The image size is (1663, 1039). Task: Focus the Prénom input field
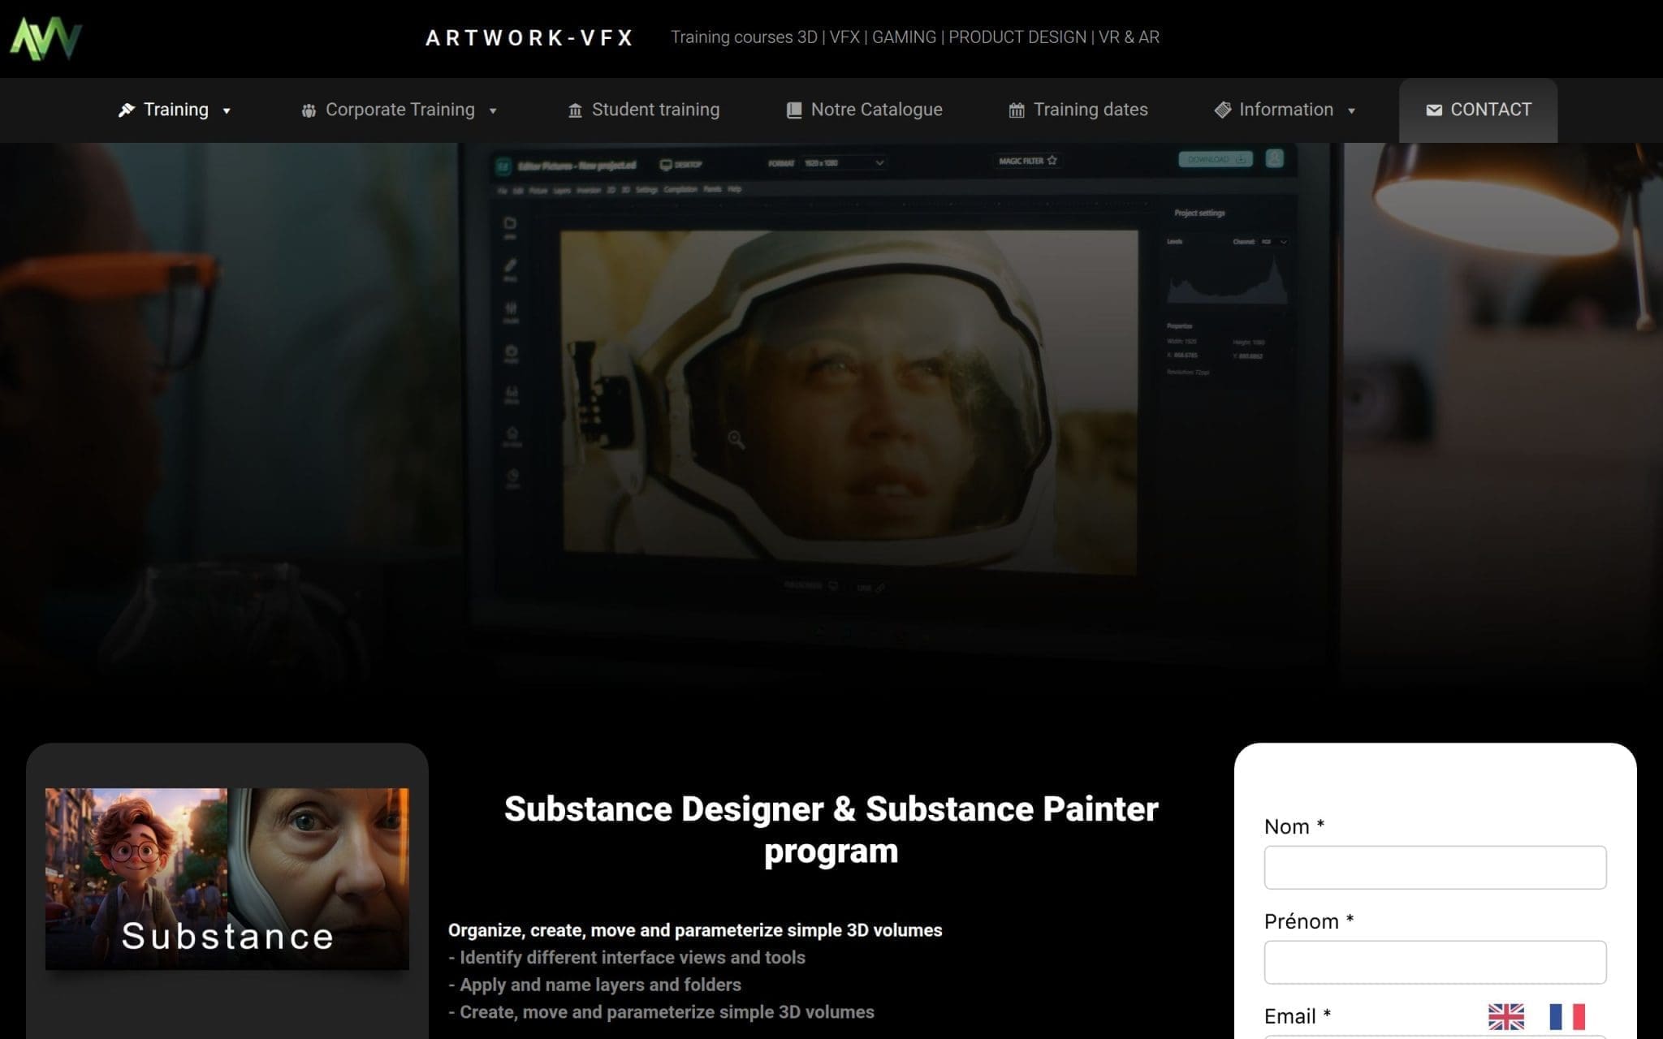point(1435,962)
